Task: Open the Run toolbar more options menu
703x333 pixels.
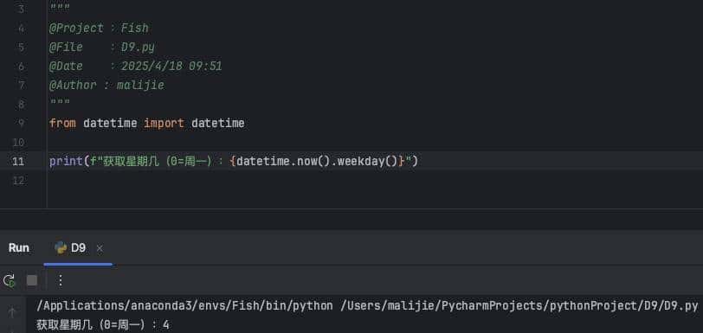Action: pyautogui.click(x=61, y=280)
